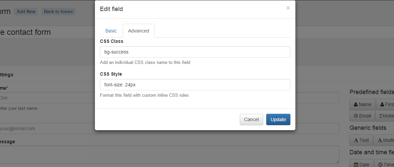
Task: Add a generic Multiline text field
Action: click(384, 140)
